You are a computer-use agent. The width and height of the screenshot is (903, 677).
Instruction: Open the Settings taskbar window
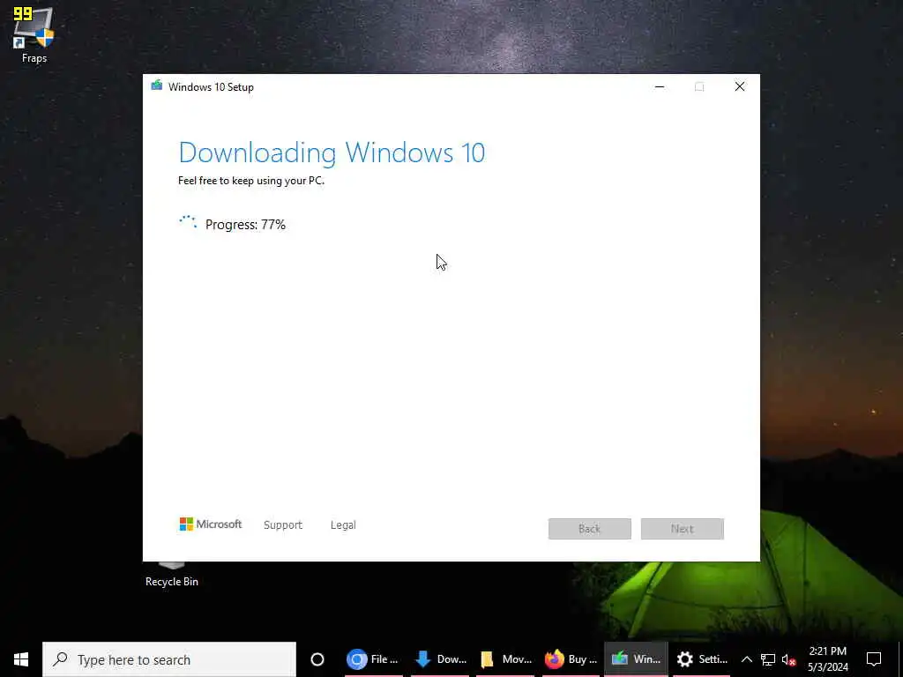click(702, 659)
